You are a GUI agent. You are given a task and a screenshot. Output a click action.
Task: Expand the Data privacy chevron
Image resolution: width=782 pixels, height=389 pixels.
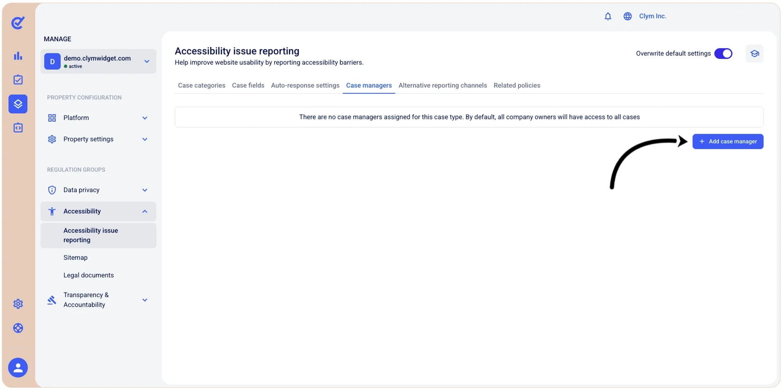pyautogui.click(x=145, y=190)
